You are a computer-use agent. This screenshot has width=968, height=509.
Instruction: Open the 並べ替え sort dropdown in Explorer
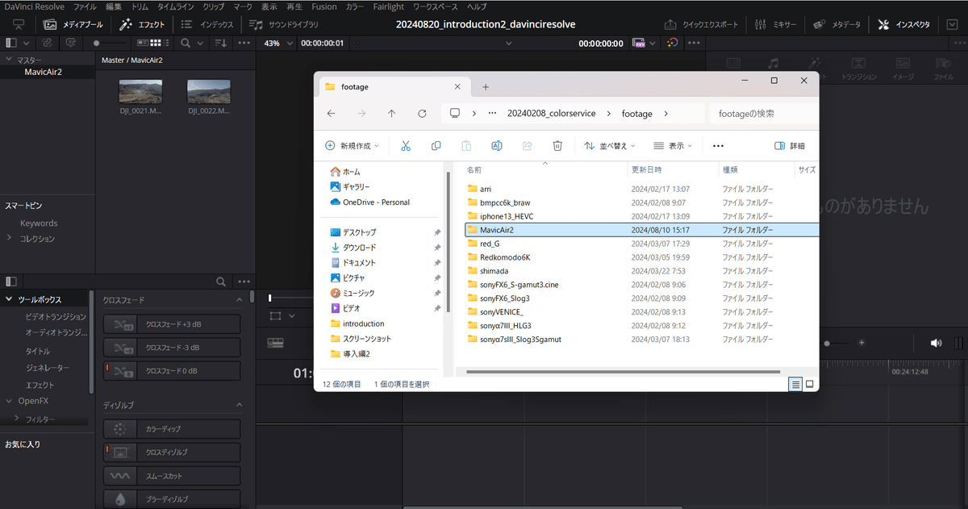point(610,146)
